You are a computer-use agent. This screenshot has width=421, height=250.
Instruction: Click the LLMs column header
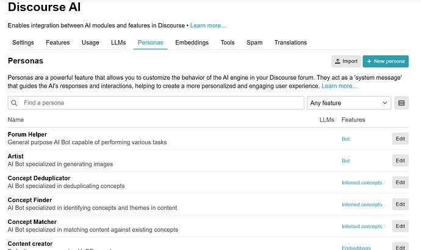(327, 120)
